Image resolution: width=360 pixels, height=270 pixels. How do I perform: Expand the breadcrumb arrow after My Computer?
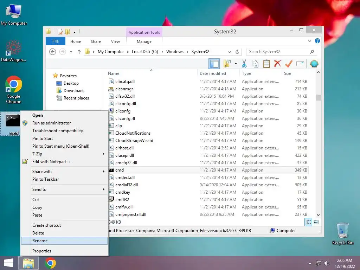tap(128, 52)
